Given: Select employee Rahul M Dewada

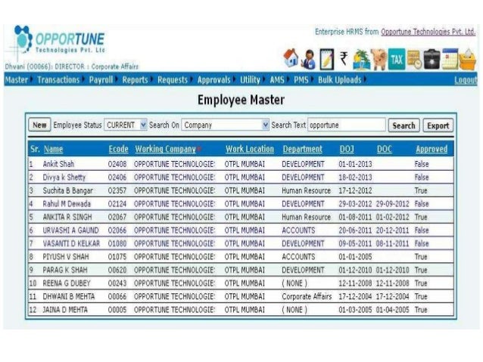Looking at the screenshot, I should [67, 204].
